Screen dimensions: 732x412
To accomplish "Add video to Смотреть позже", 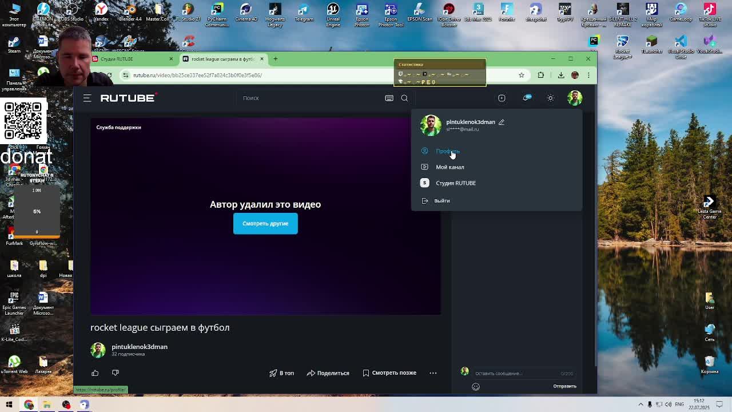I will 389,373.
